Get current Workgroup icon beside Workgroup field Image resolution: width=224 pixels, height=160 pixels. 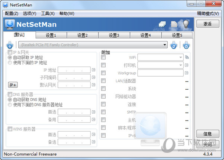point(187,73)
